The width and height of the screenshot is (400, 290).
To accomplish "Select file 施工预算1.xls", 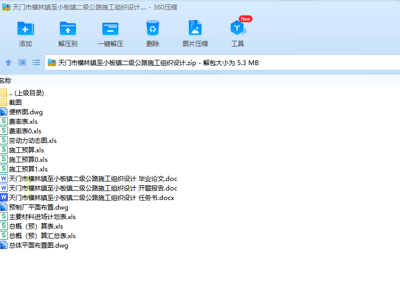I will (24, 169).
